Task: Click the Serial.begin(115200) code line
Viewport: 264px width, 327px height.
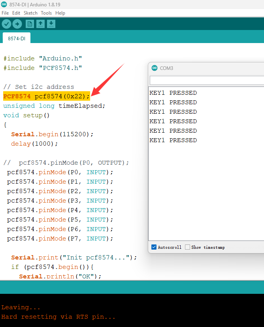Action: tap(52, 134)
